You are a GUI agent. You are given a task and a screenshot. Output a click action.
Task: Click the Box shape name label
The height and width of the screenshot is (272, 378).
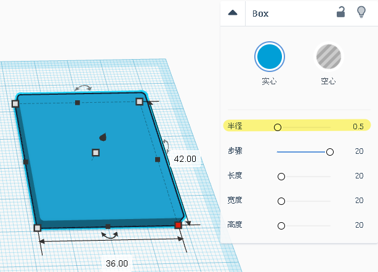coord(260,14)
